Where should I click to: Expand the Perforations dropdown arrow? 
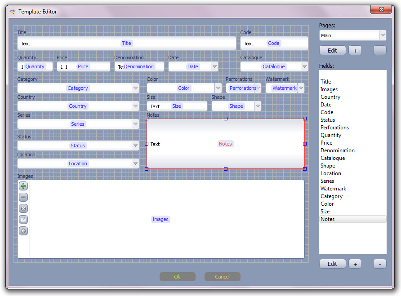tap(258, 88)
